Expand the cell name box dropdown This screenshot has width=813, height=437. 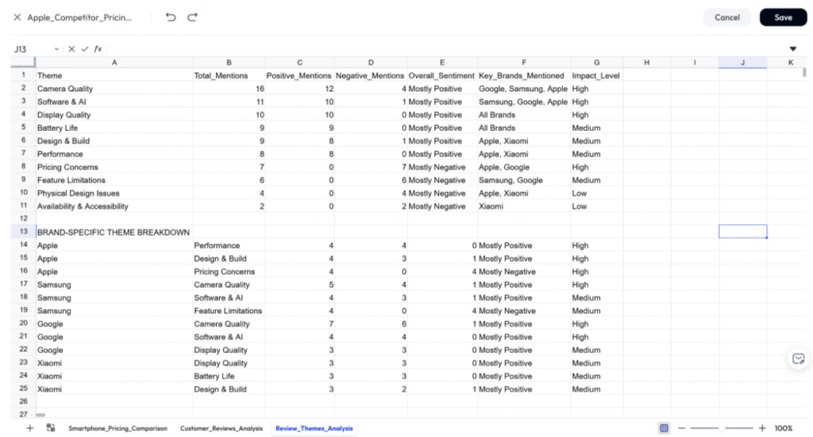56,49
